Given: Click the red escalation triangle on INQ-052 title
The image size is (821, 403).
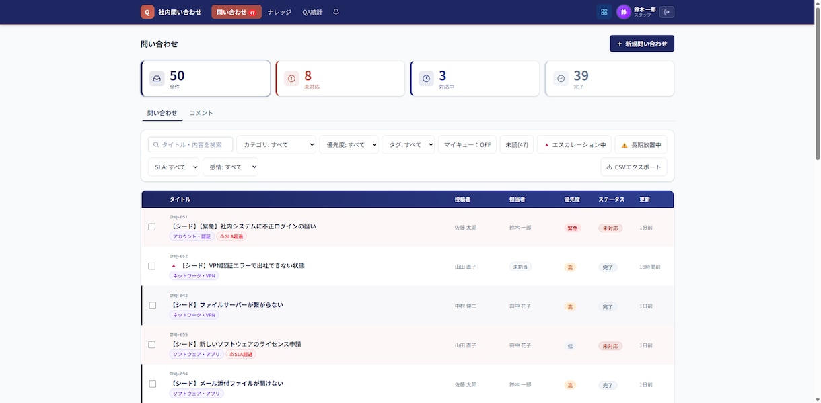Looking at the screenshot, I should pyautogui.click(x=174, y=266).
